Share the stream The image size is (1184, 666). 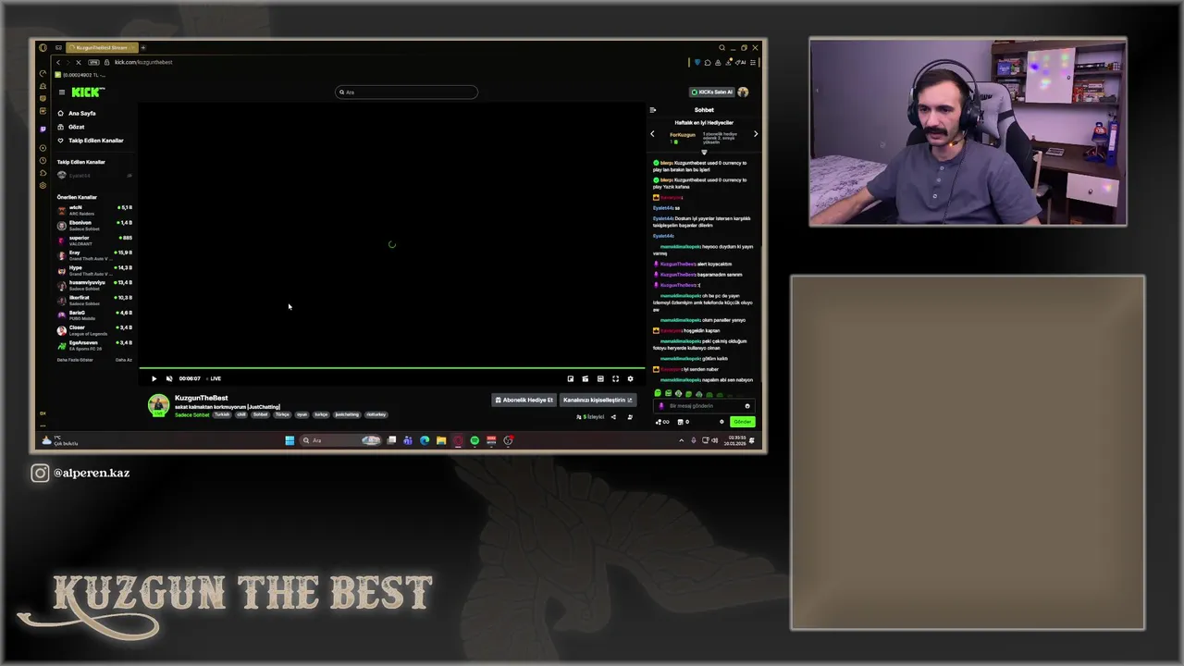click(612, 417)
